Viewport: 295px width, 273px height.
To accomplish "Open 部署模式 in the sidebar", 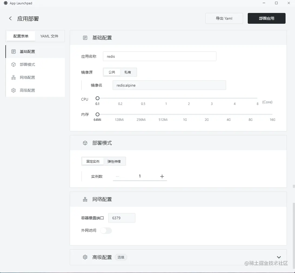I will pyautogui.click(x=35, y=64).
